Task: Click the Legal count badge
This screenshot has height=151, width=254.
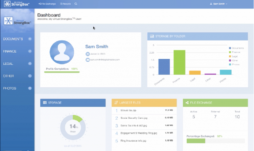Action: tap(30, 64)
